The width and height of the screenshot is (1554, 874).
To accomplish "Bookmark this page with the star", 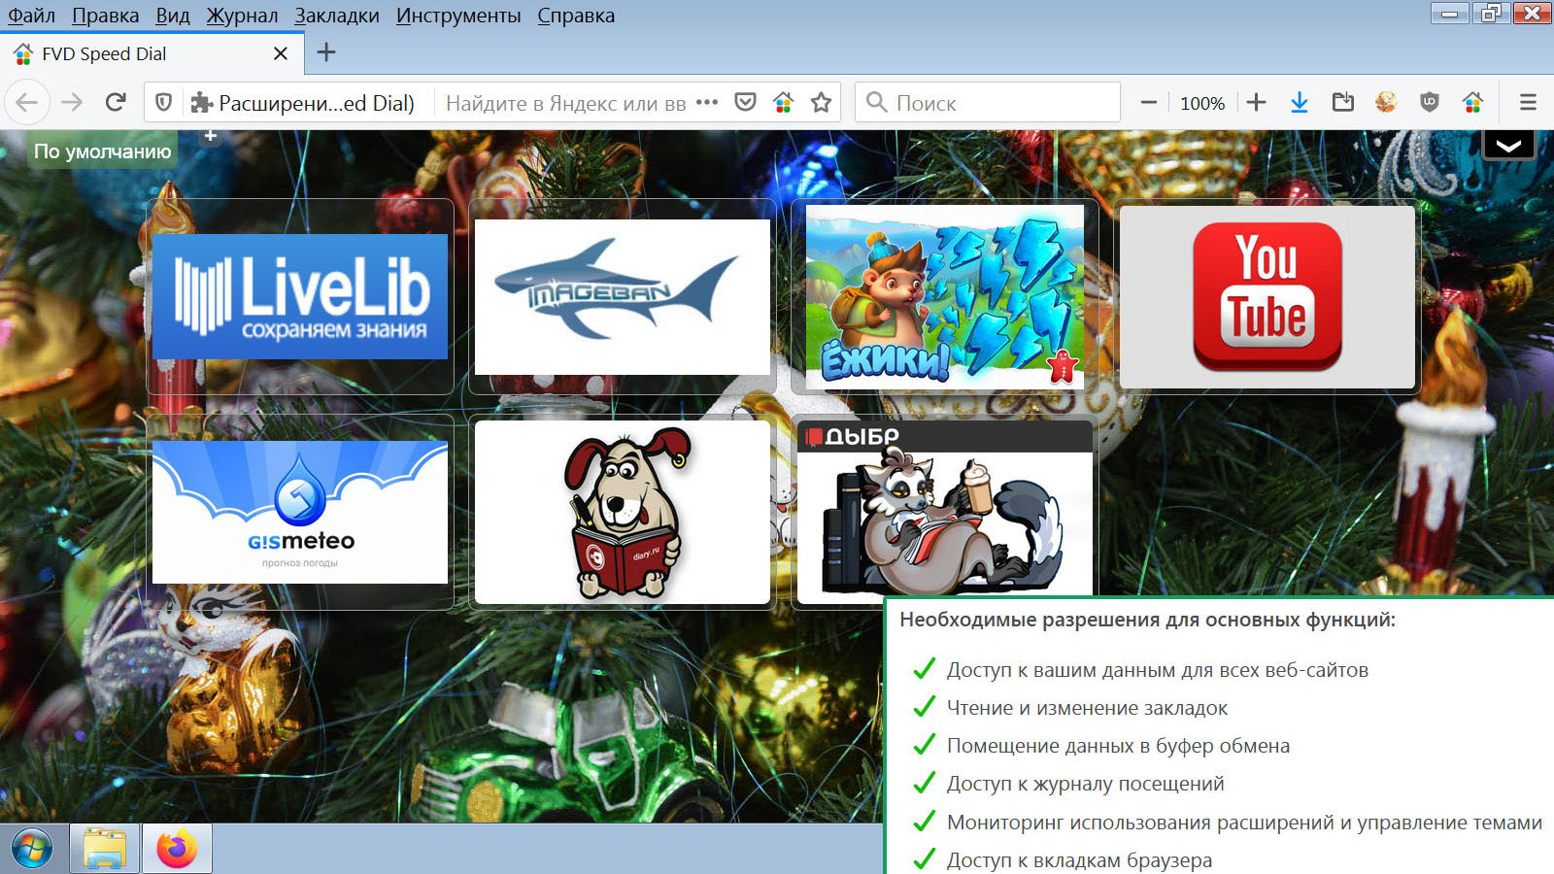I will (822, 102).
